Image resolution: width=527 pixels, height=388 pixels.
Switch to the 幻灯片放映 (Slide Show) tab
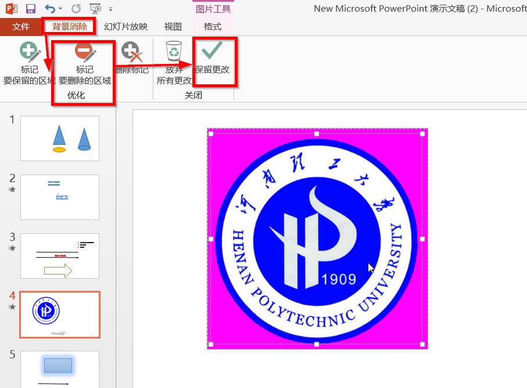(126, 27)
